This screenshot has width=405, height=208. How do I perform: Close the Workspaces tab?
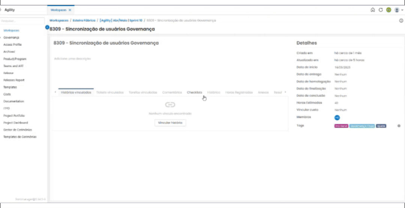click(x=70, y=10)
